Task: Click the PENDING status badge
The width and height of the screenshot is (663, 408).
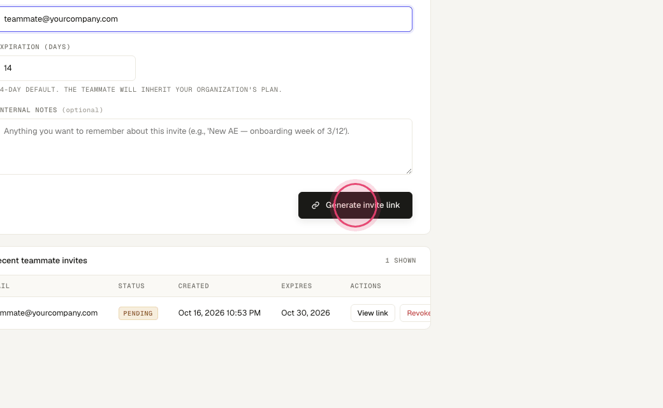Action: click(138, 313)
